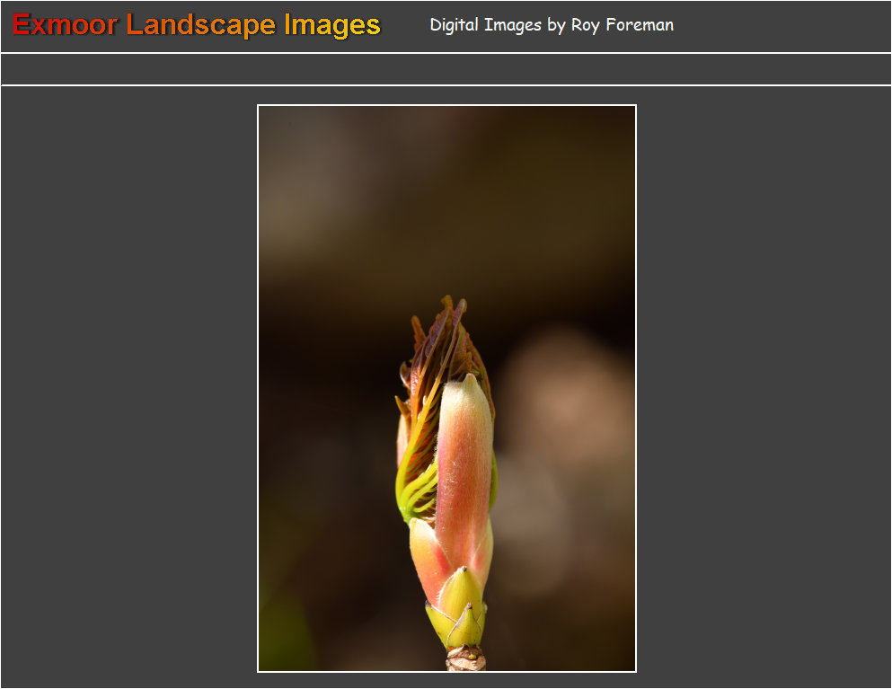This screenshot has width=892, height=689.
Task: Open the emerging leaf bud photo
Action: (446, 388)
